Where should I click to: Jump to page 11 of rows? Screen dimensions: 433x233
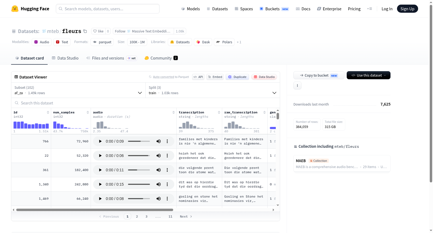tap(170, 216)
